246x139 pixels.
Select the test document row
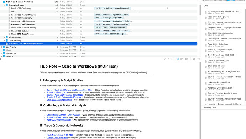click(98, 12)
